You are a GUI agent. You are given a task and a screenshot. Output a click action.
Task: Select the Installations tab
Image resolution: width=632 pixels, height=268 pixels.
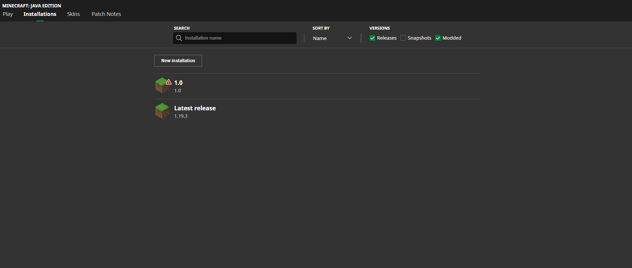(40, 14)
